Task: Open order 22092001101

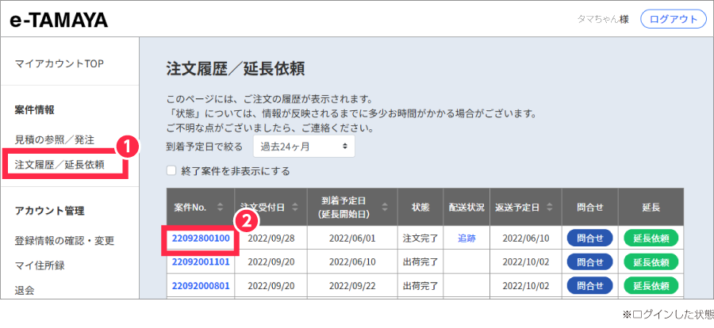Action: click(x=201, y=261)
